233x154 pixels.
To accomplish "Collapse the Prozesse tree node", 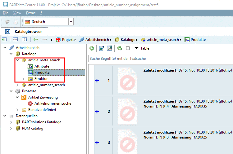I will click(11, 91).
